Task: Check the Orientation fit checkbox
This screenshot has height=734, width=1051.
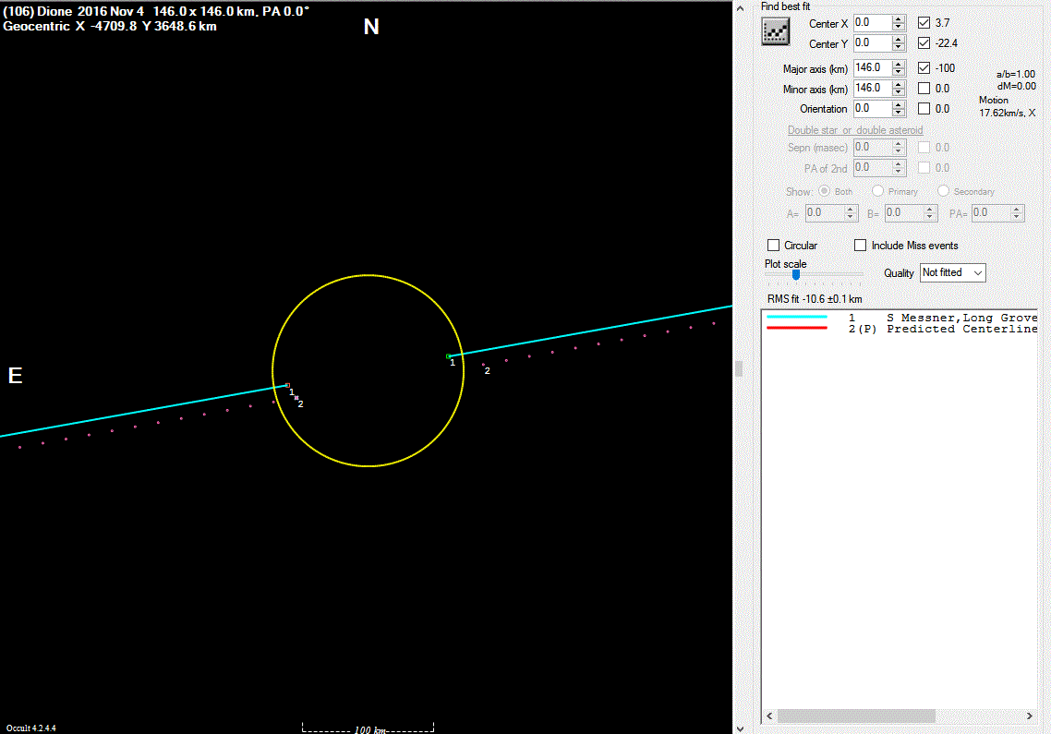Action: [x=924, y=108]
